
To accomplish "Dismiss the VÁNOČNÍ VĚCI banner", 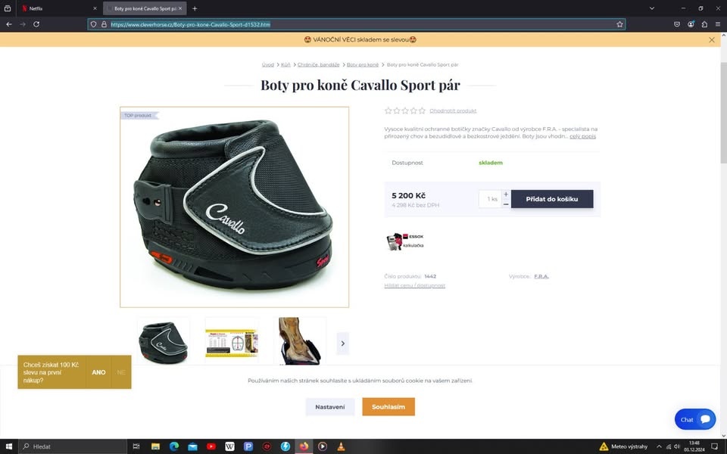I will (712, 40).
